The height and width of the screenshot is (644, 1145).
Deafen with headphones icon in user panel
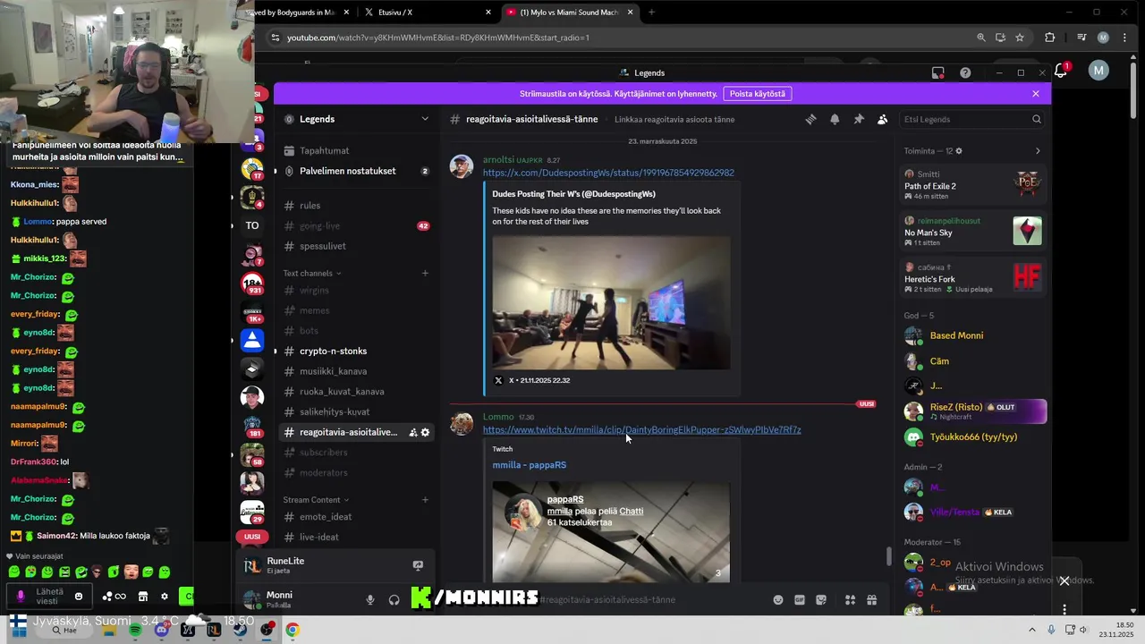[x=394, y=599]
